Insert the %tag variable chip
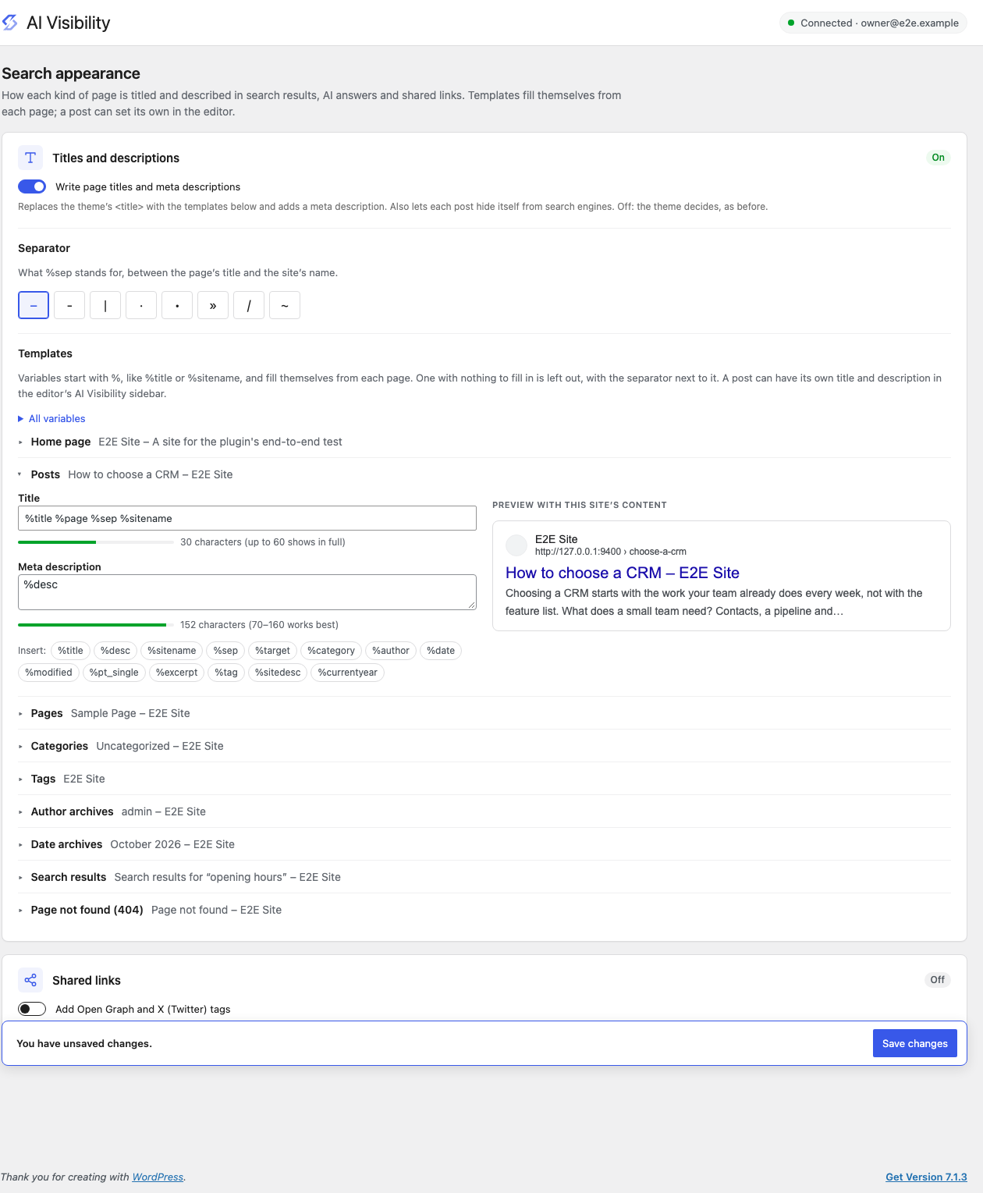The image size is (983, 1193). [x=226, y=673]
